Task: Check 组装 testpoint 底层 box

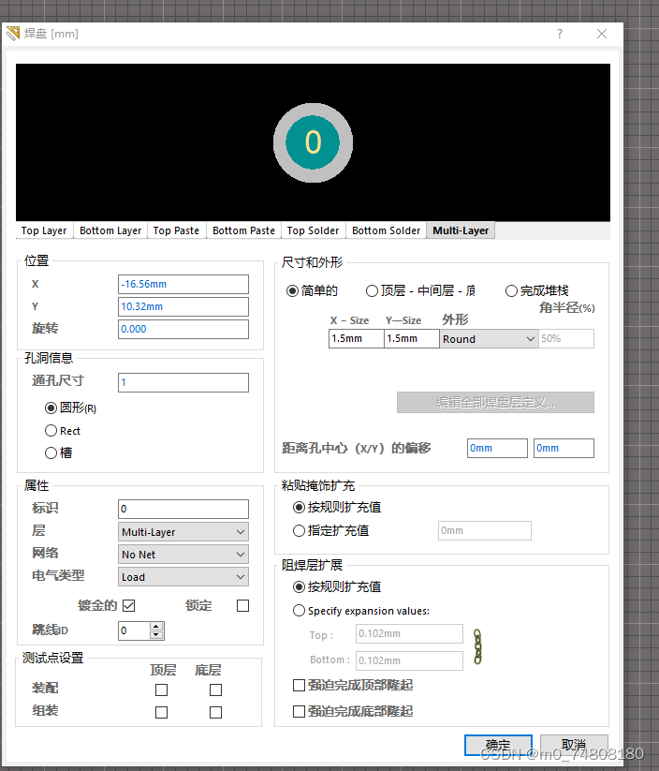Action: 215,713
